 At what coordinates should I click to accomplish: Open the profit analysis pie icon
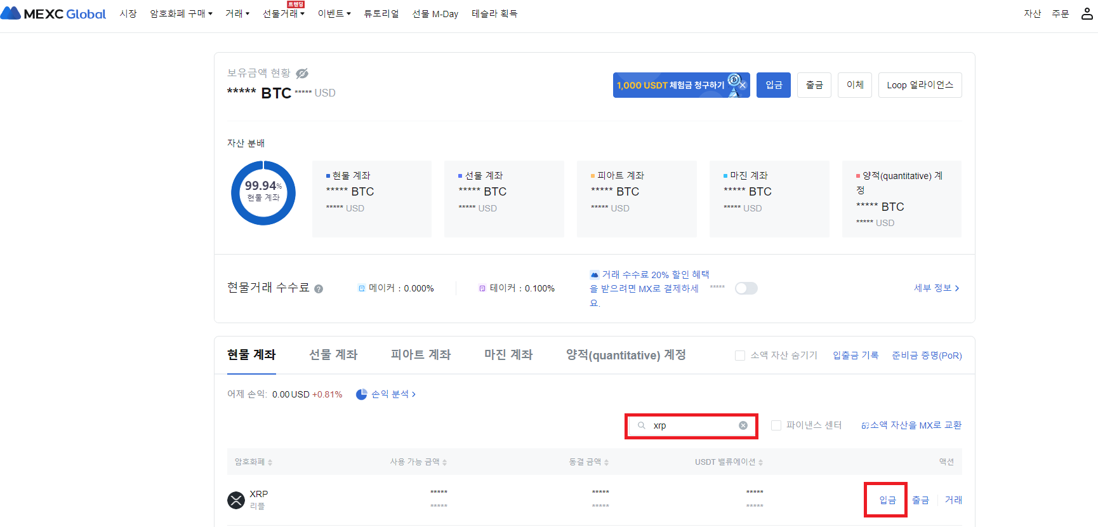(x=362, y=394)
